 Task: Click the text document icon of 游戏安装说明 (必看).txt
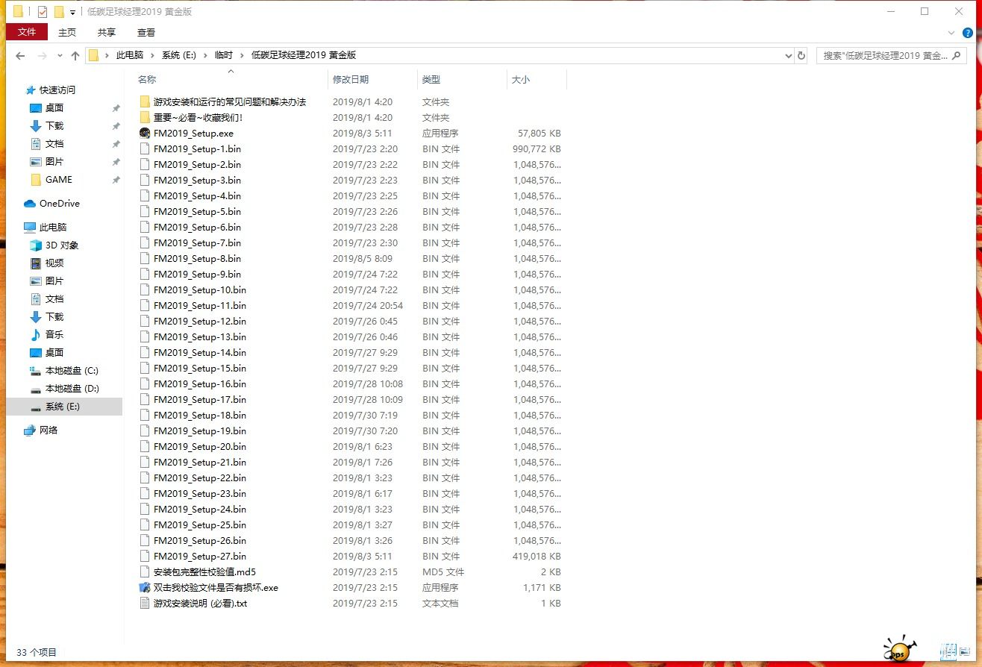point(145,603)
